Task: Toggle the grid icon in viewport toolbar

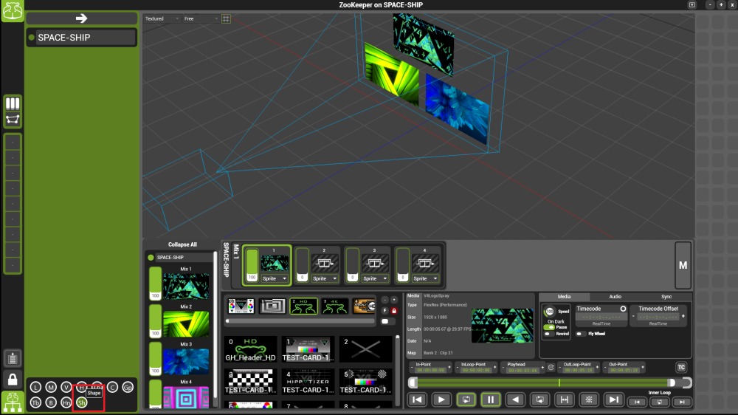Action: click(226, 19)
